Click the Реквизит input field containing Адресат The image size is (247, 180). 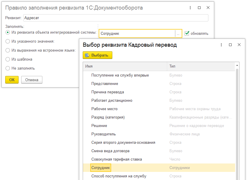click(x=116, y=18)
